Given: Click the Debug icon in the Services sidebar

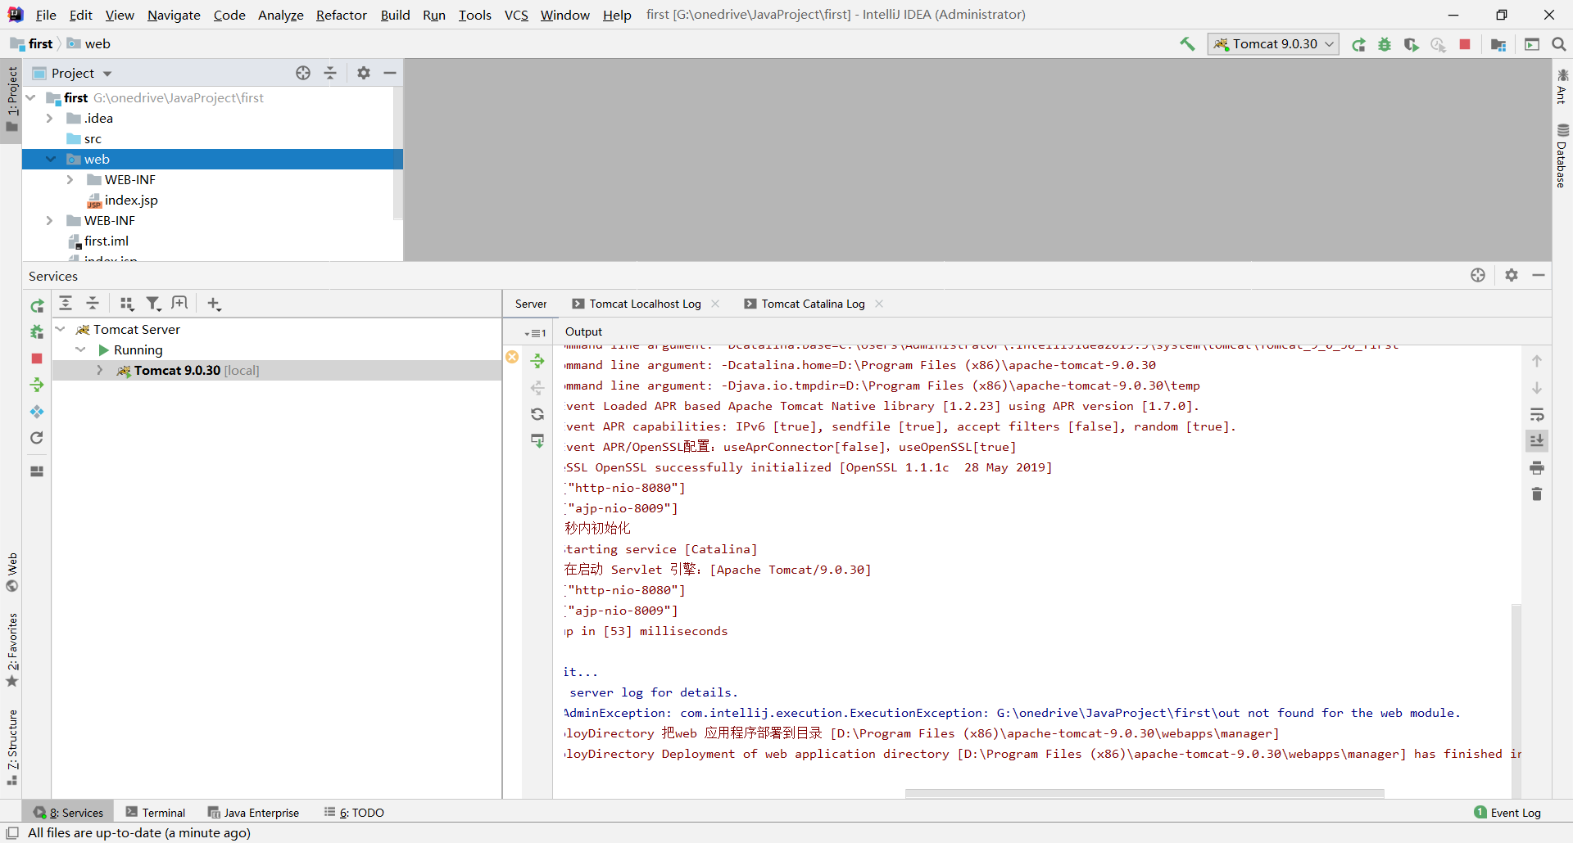Looking at the screenshot, I should tap(37, 332).
